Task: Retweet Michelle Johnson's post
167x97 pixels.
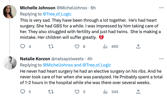Action: (51, 47)
